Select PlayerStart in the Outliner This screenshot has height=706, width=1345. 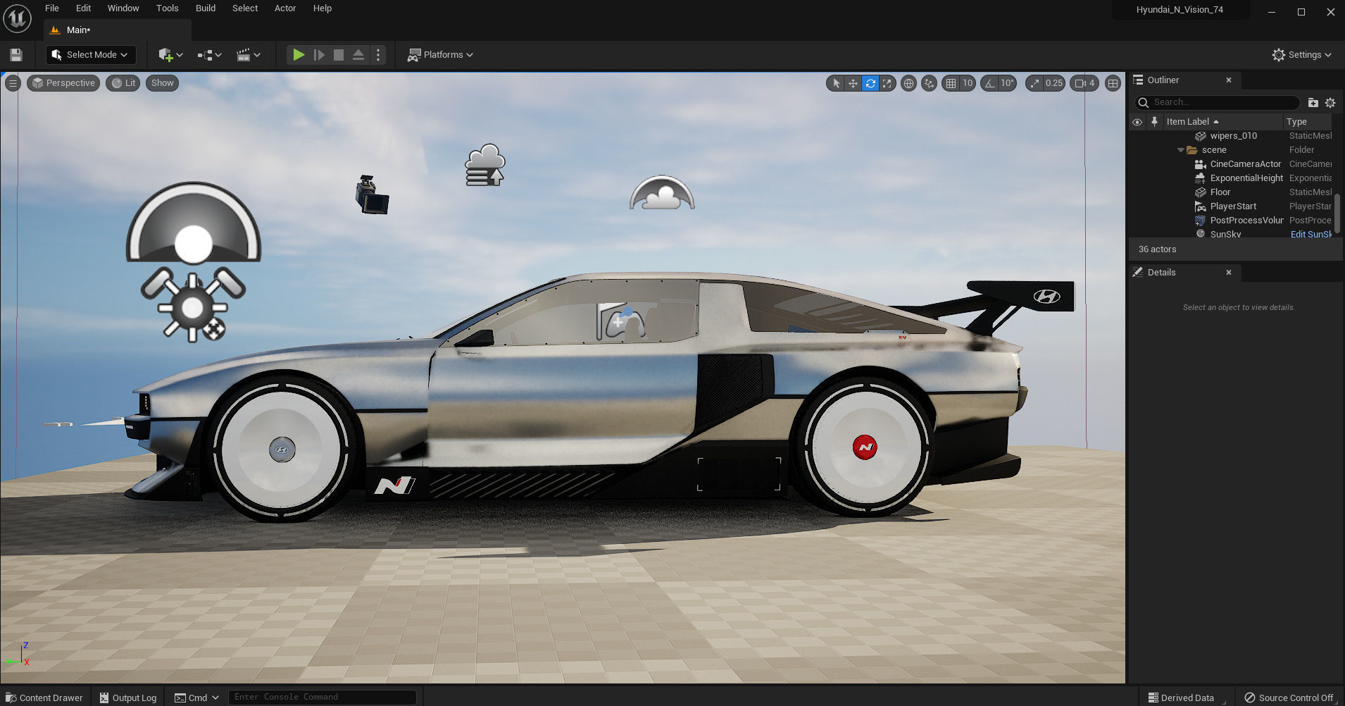click(1233, 206)
